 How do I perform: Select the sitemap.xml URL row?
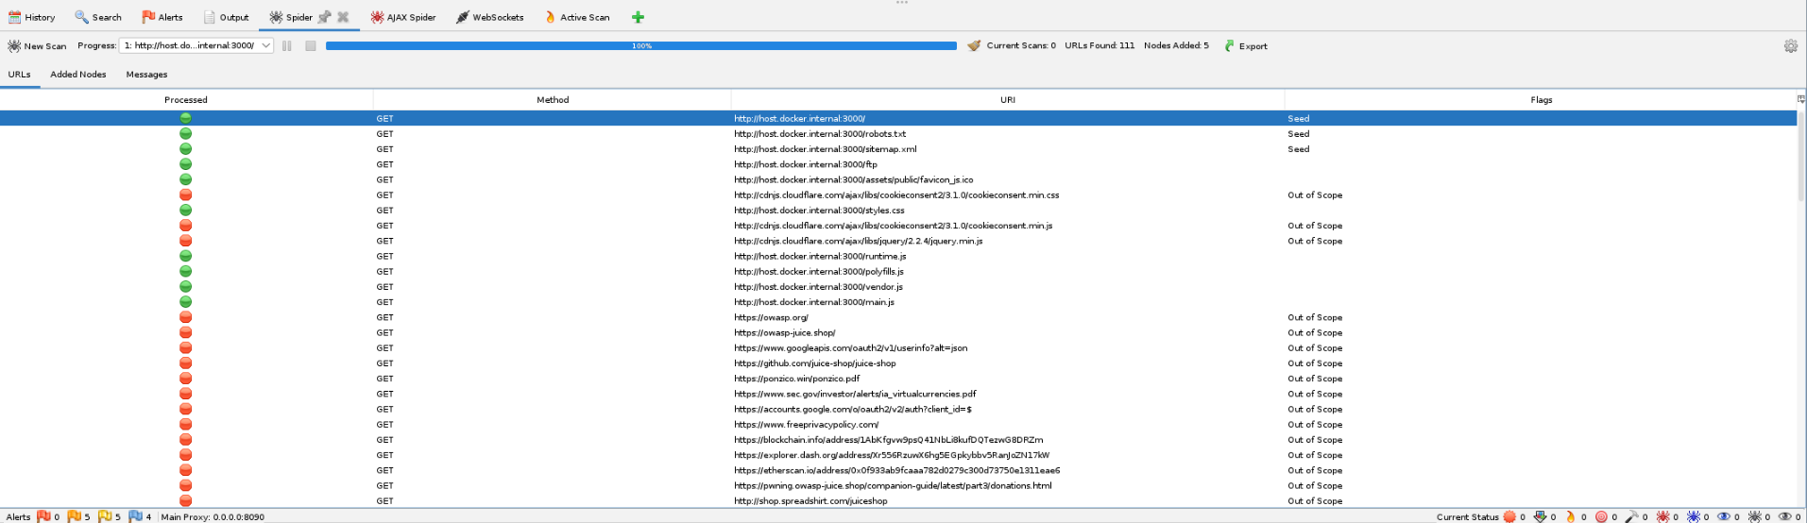898,148
